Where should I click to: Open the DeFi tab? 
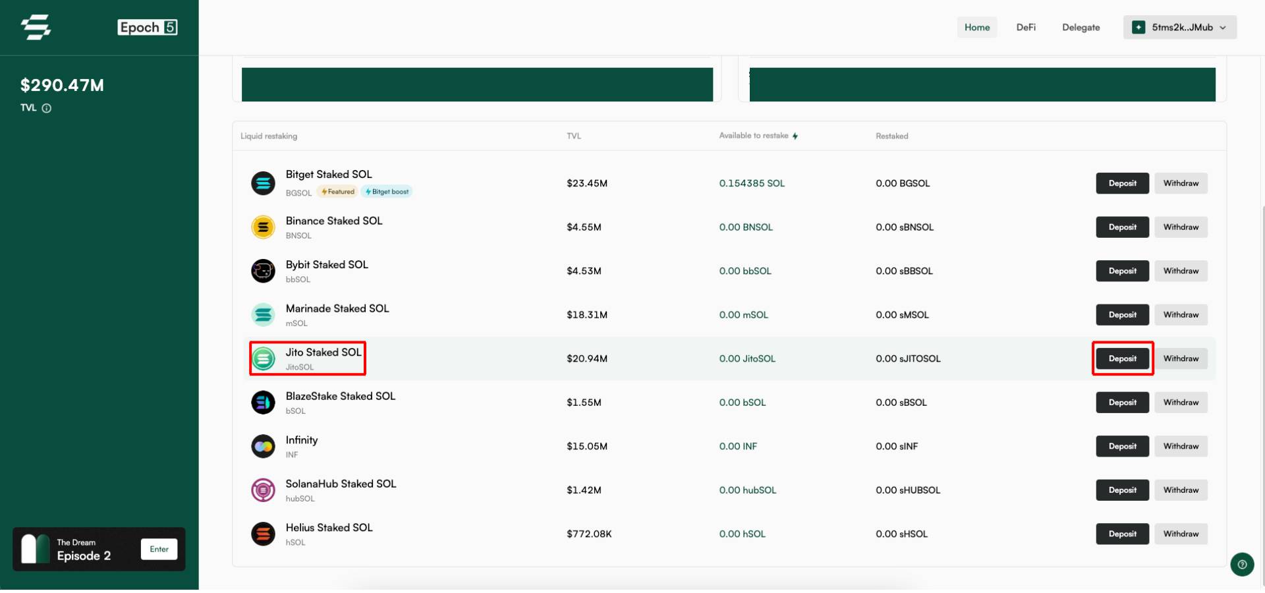coord(1026,28)
